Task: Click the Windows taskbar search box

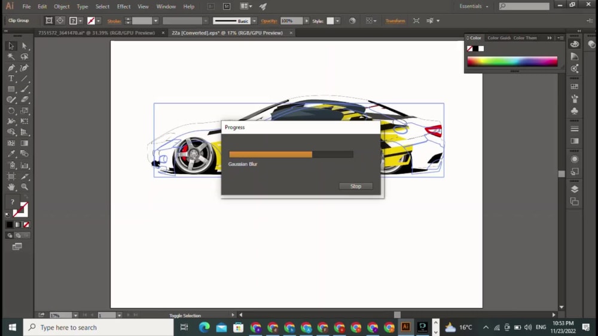Action: coord(99,327)
